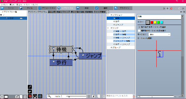Image resolution: width=186 pixels, height=99 pixels.
Task: Select the 歩行 action box on canvas
Action: tap(61, 62)
